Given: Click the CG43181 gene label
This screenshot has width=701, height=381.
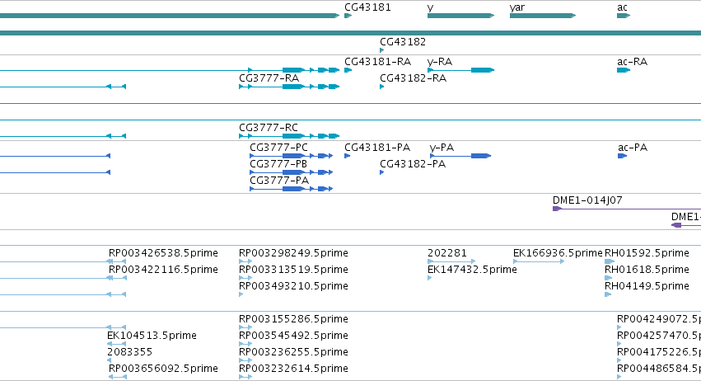Looking at the screenshot, I should pyautogui.click(x=367, y=7).
